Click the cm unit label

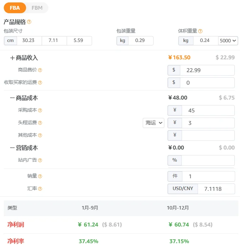(x=10, y=41)
